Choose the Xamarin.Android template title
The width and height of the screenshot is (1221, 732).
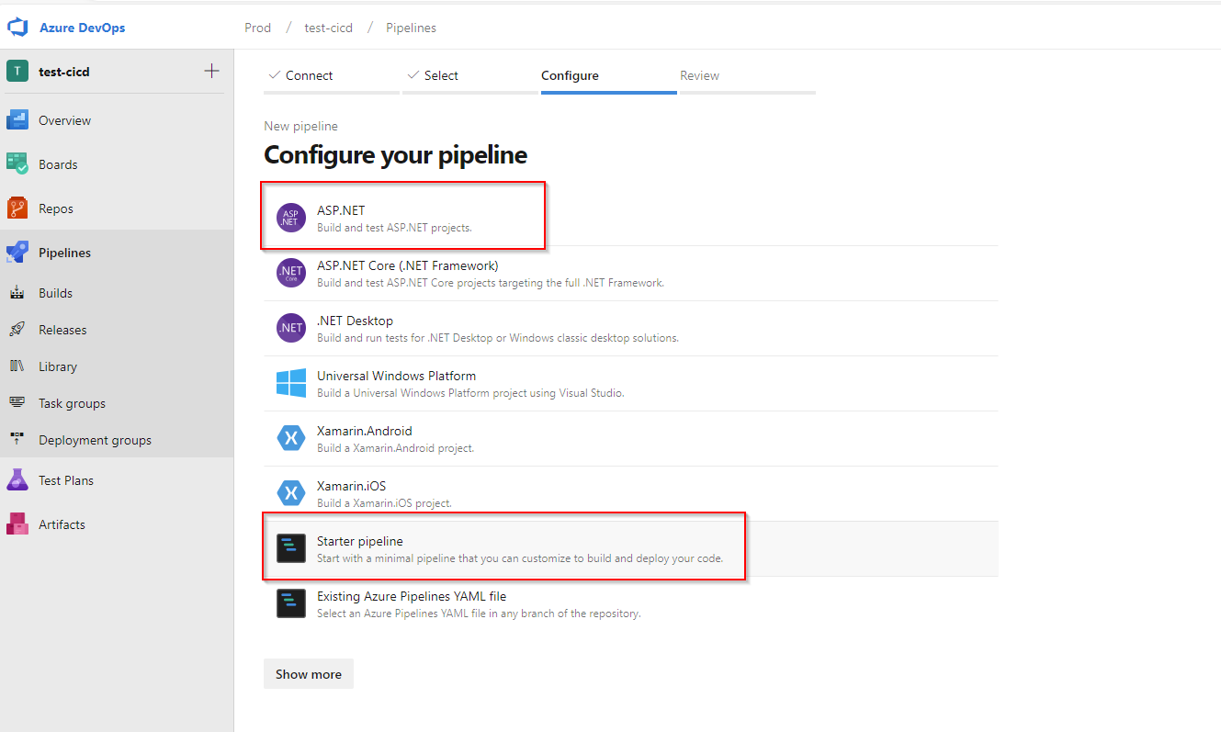[x=365, y=431]
